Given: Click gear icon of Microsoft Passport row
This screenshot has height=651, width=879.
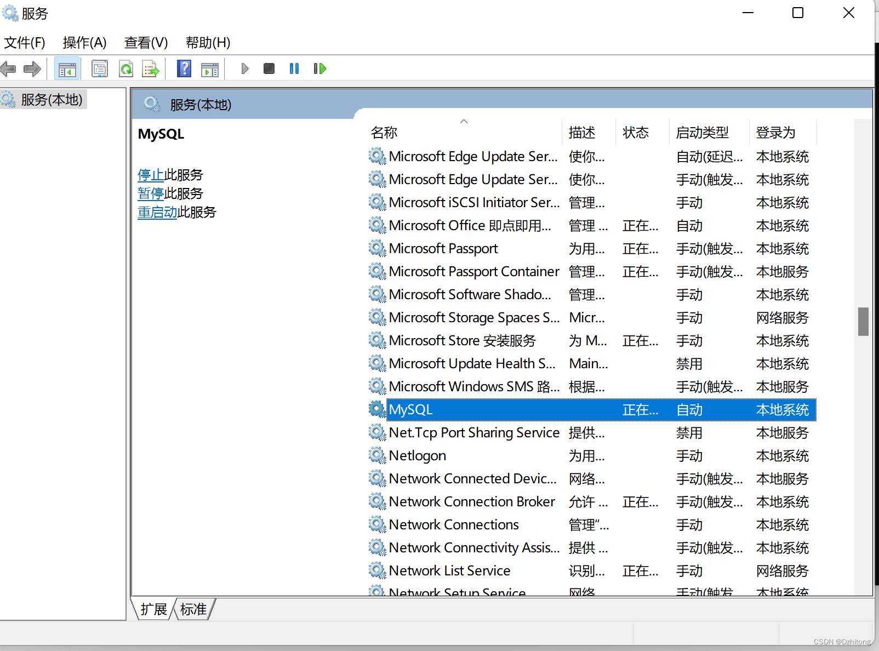Looking at the screenshot, I should click(x=377, y=248).
